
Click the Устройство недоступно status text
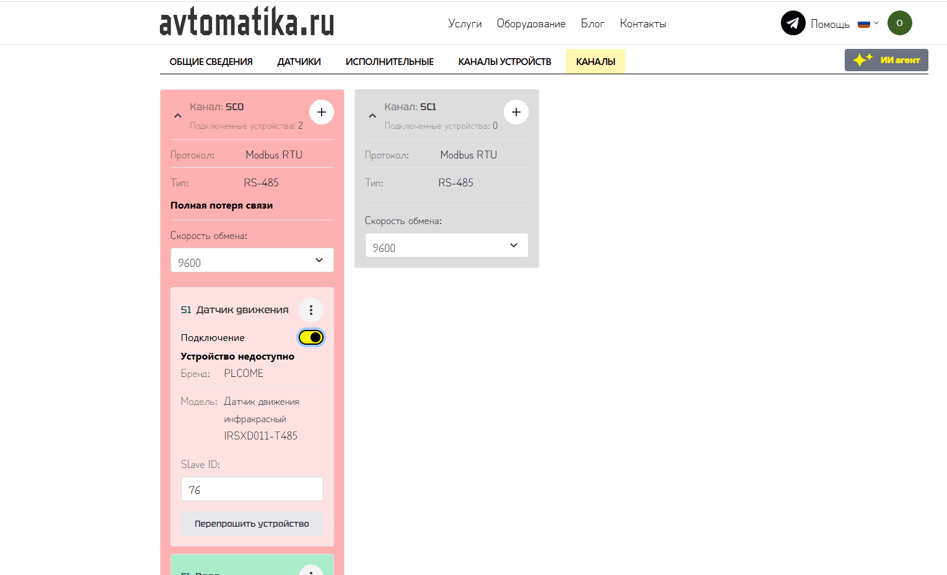(237, 357)
